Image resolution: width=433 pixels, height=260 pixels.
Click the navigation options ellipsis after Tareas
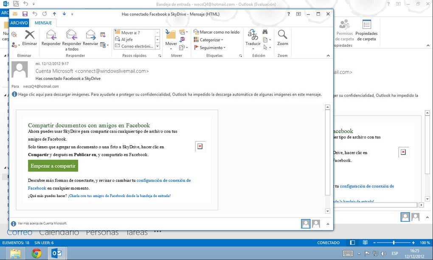157,232
